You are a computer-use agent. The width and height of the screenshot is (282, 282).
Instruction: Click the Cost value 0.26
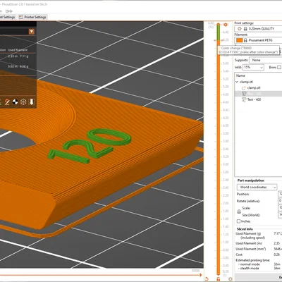point(277,255)
